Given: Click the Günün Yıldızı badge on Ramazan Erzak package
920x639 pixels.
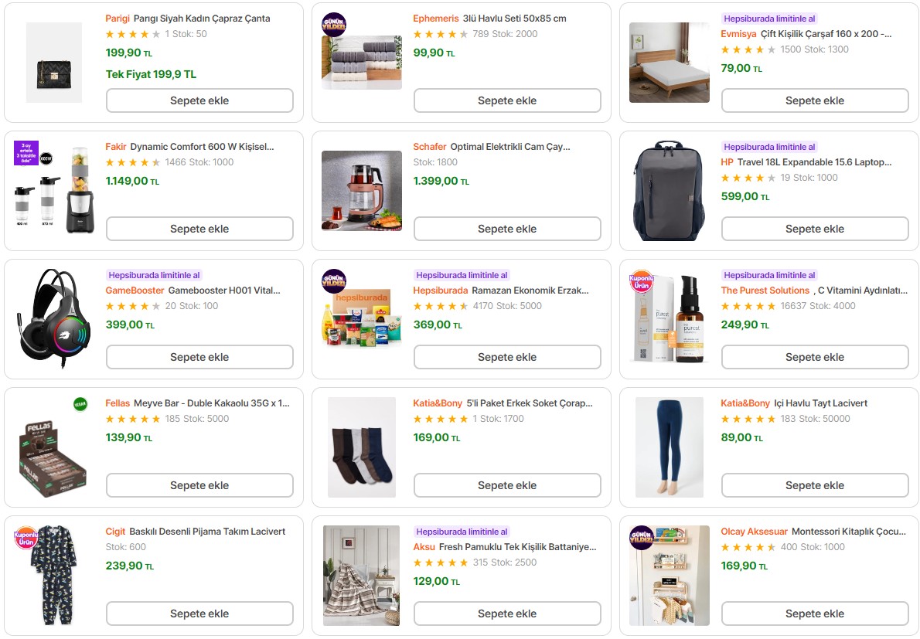Looking at the screenshot, I should 334,280.
